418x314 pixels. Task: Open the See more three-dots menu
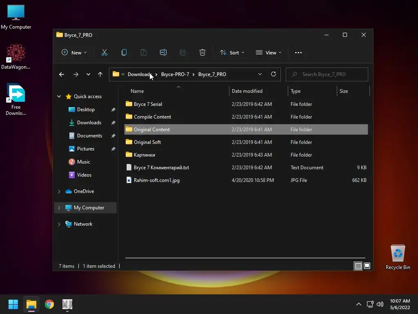[x=298, y=53]
